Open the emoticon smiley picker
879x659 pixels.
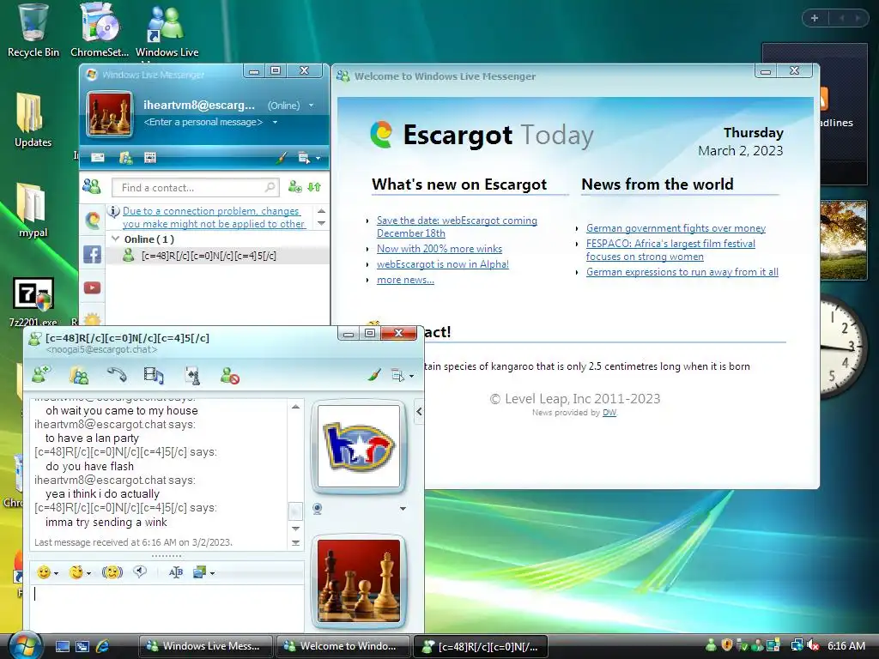pyautogui.click(x=47, y=572)
